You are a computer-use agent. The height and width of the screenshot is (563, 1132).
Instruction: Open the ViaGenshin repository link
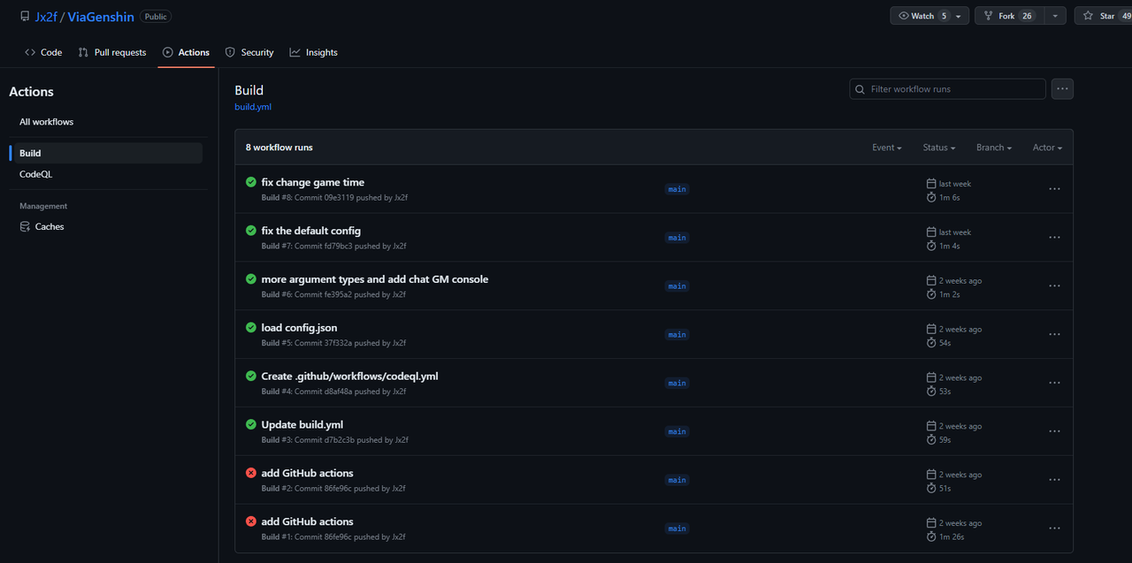pos(101,17)
